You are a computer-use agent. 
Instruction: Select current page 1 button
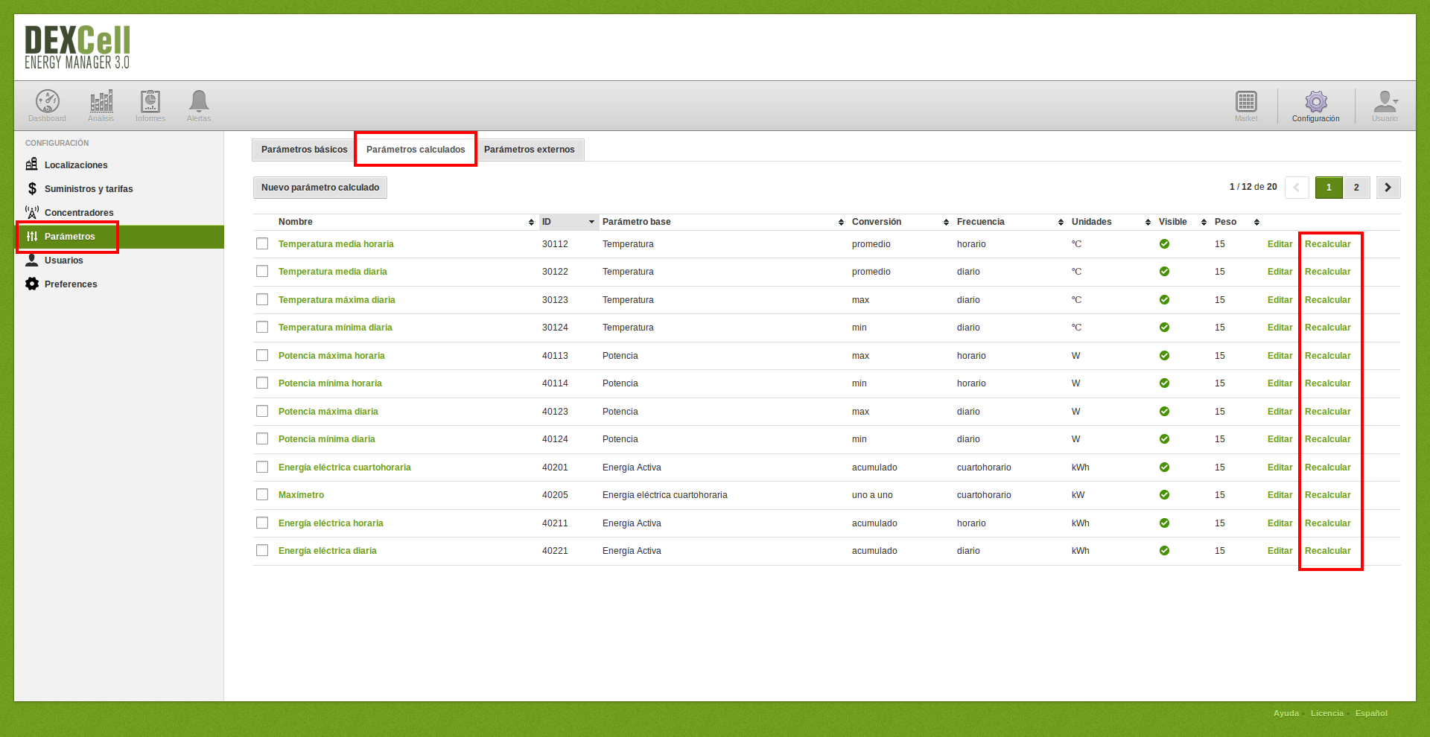point(1329,188)
